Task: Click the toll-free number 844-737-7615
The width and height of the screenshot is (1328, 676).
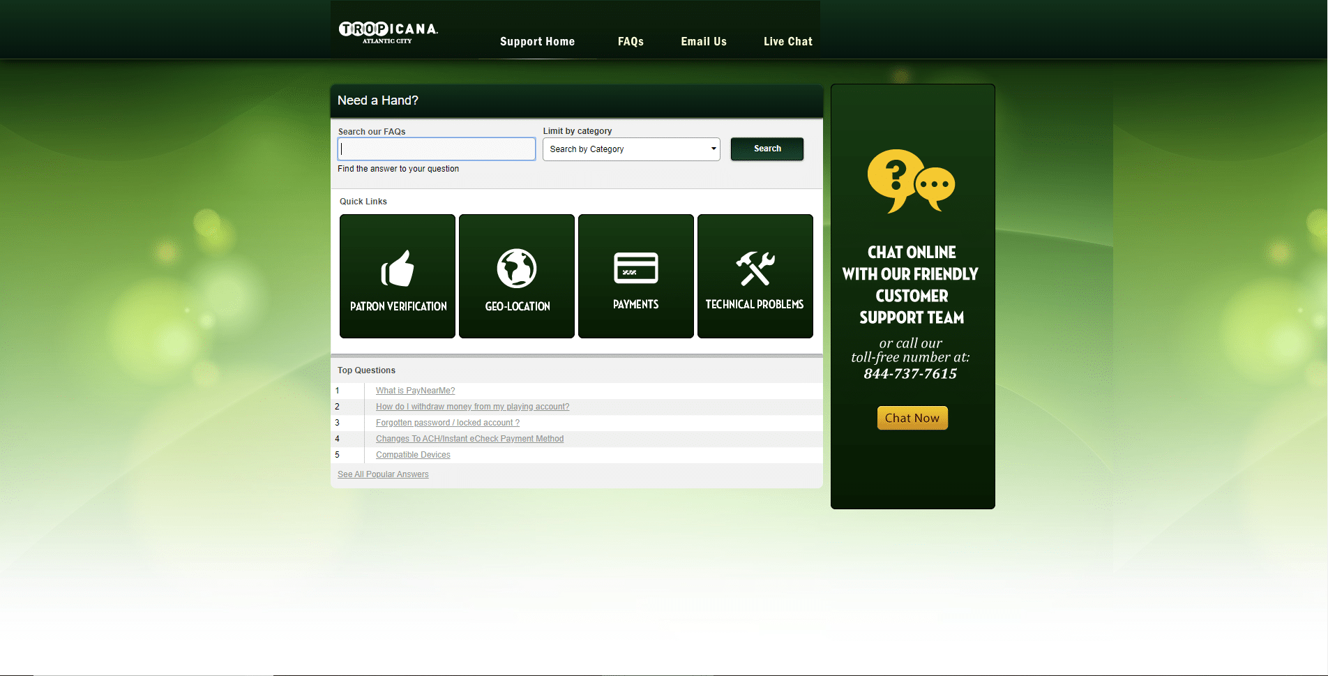Action: (910, 374)
